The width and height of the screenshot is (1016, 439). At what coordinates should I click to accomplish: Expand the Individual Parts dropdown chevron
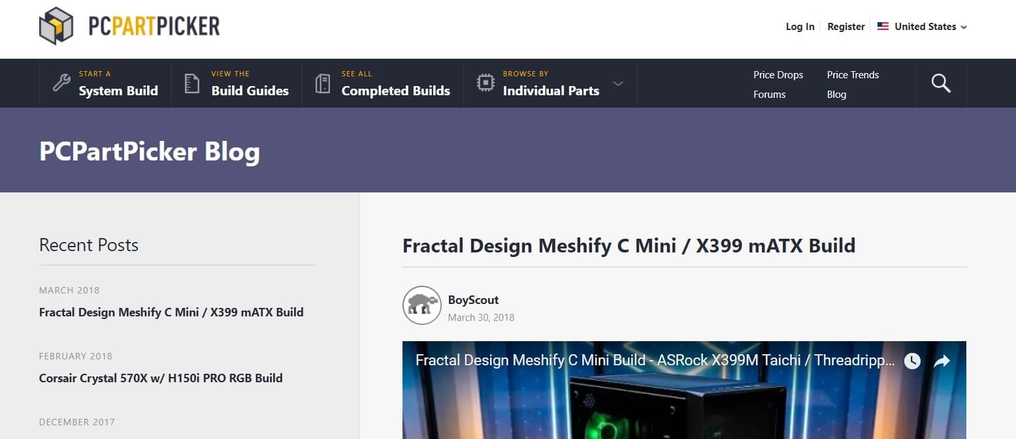tap(618, 83)
